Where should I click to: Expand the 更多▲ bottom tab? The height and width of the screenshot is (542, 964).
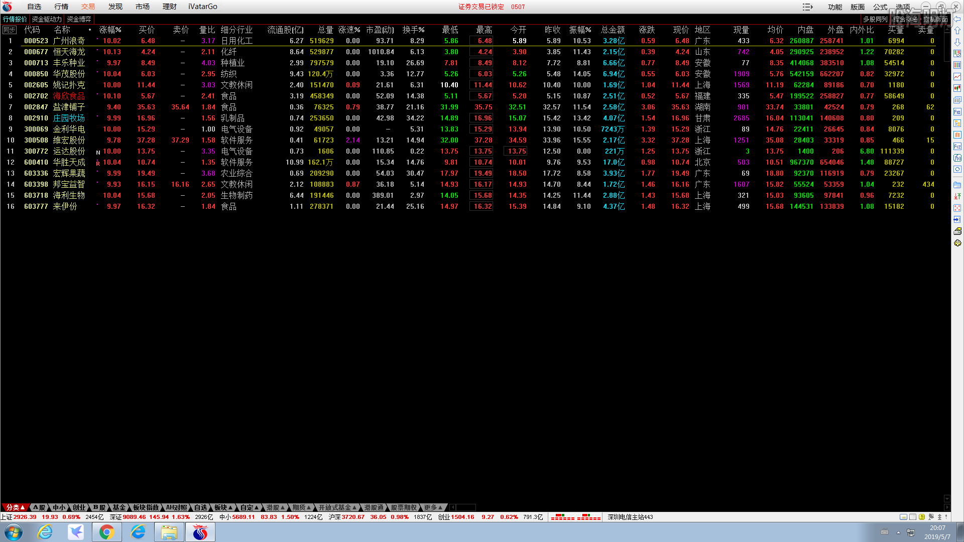pyautogui.click(x=433, y=507)
